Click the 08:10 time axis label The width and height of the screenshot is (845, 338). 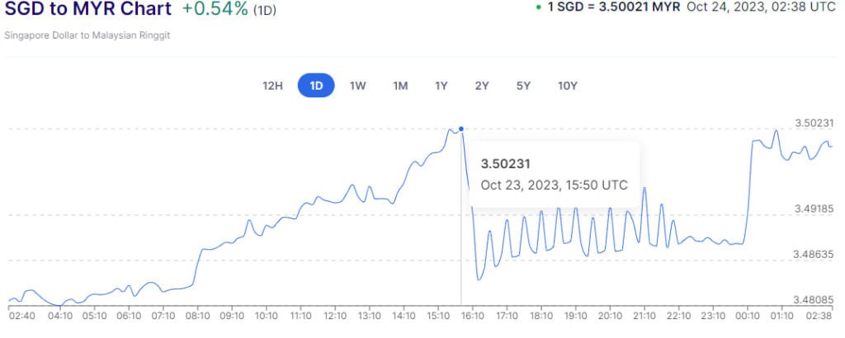click(x=198, y=315)
